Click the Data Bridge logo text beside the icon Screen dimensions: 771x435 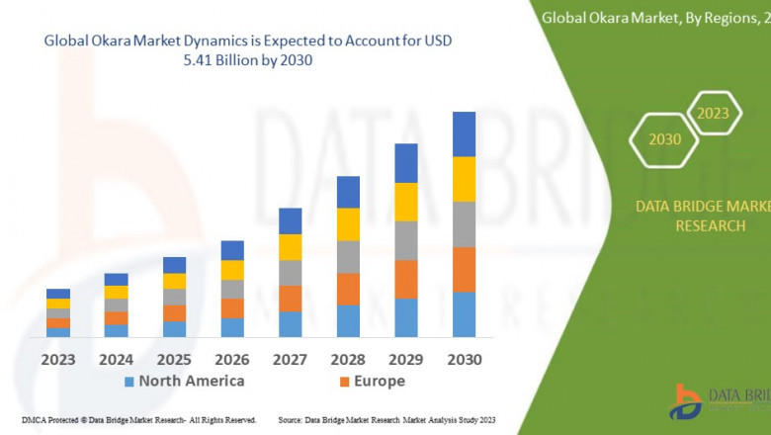(739, 399)
